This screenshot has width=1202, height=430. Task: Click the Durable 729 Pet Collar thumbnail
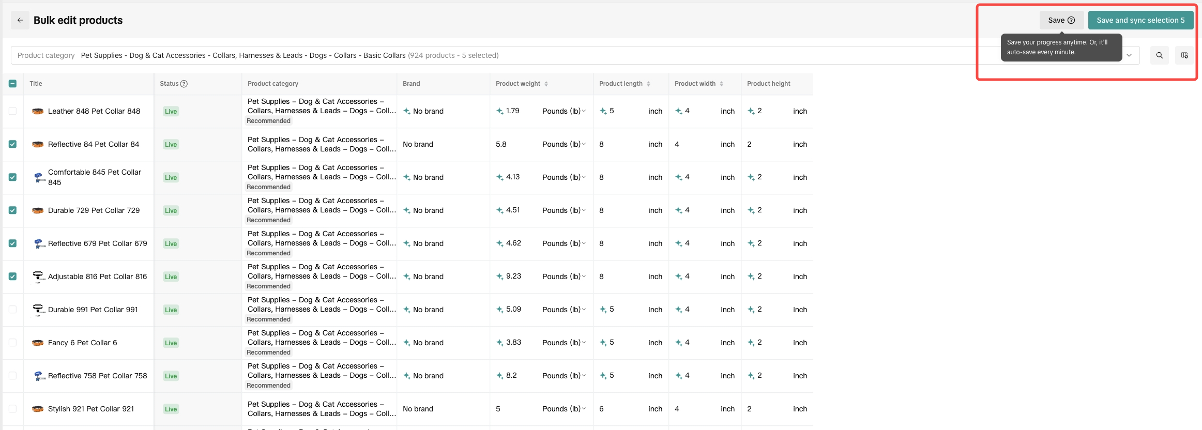38,210
